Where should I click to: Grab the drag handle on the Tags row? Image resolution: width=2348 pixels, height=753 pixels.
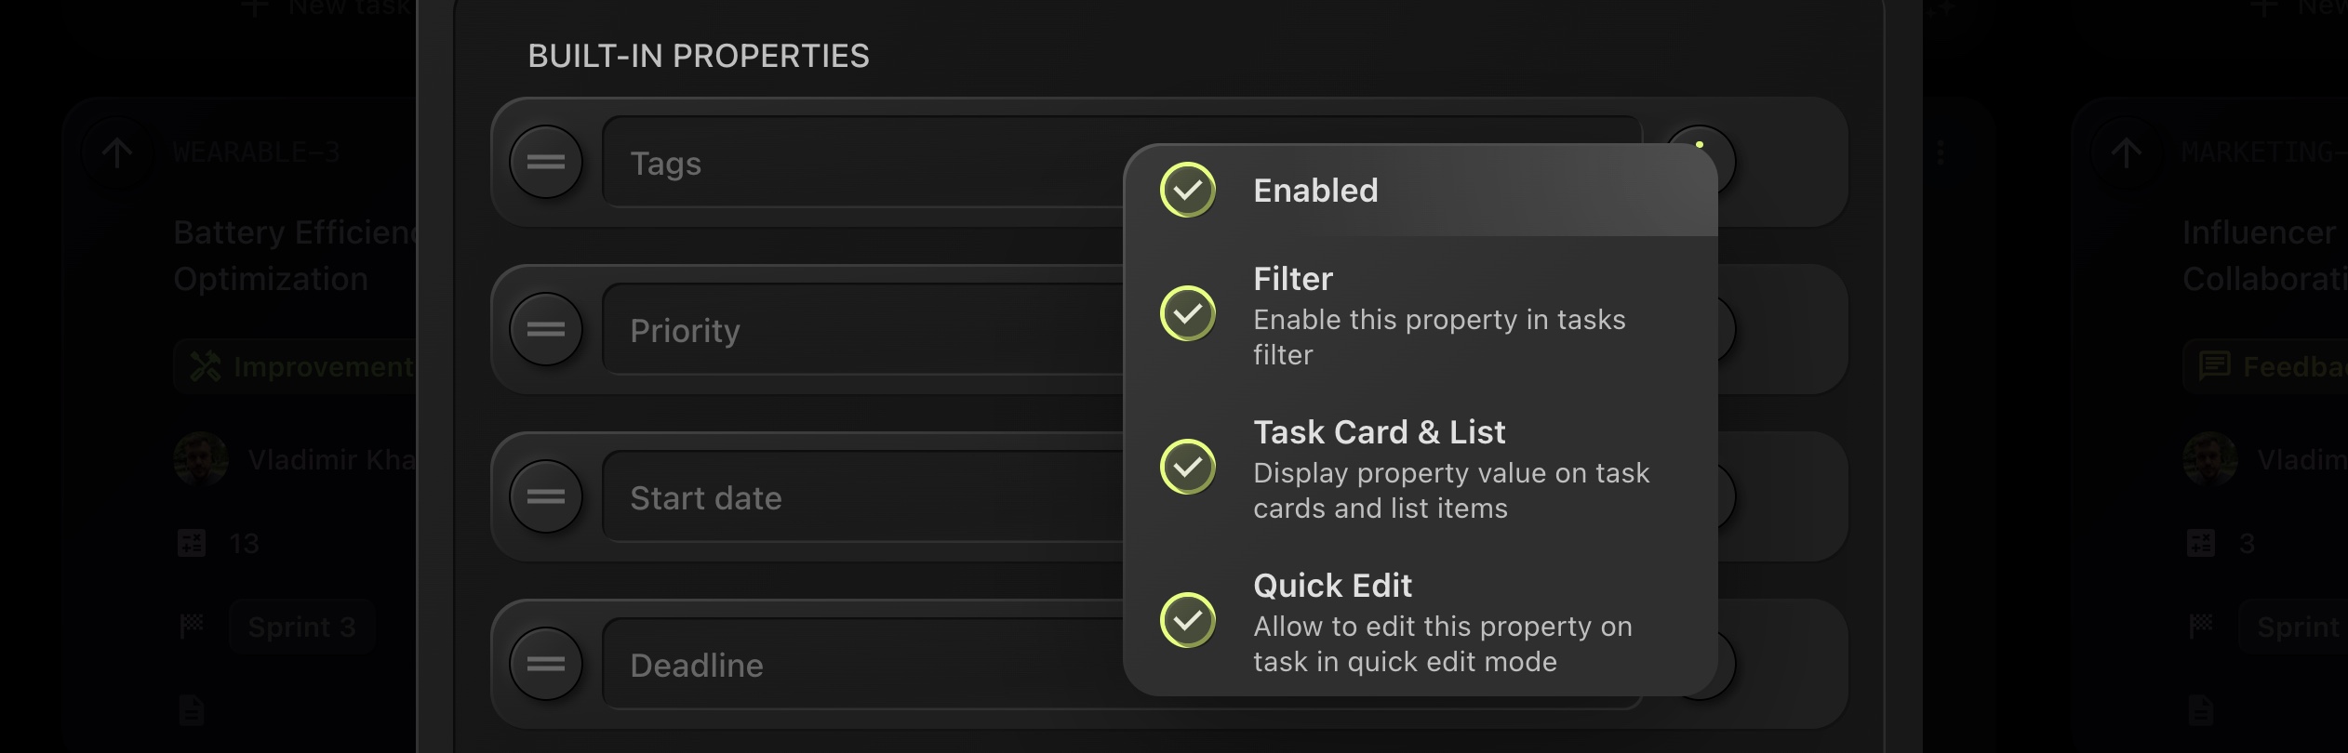tap(546, 163)
